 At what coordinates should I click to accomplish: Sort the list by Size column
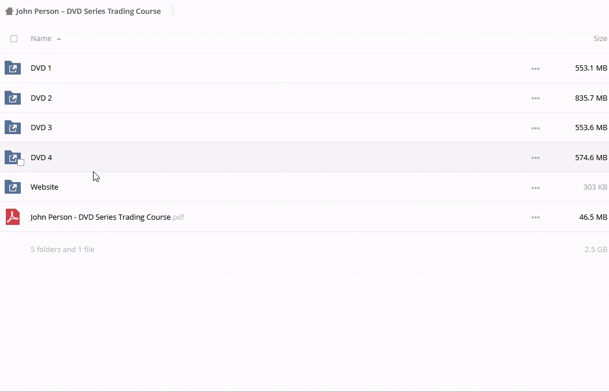tap(600, 39)
